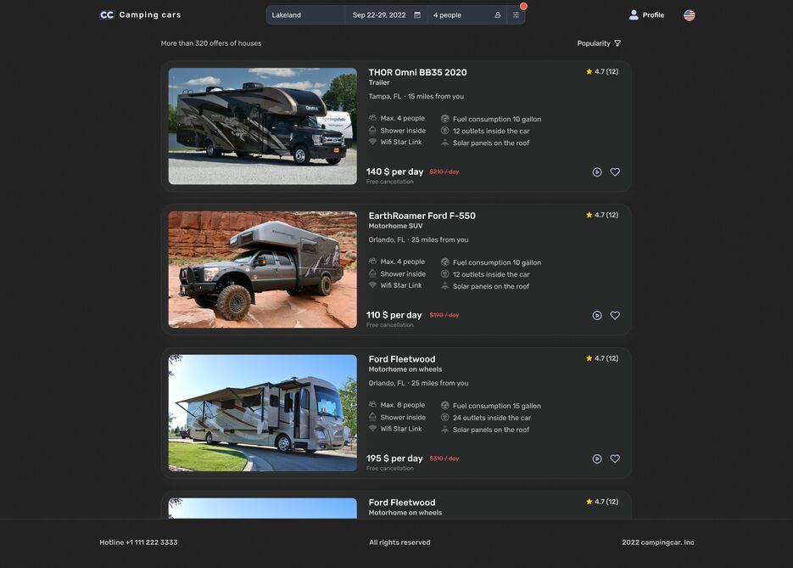Image resolution: width=793 pixels, height=568 pixels.
Task: Click Free cancellation under 110 $ per day
Action: (390, 325)
